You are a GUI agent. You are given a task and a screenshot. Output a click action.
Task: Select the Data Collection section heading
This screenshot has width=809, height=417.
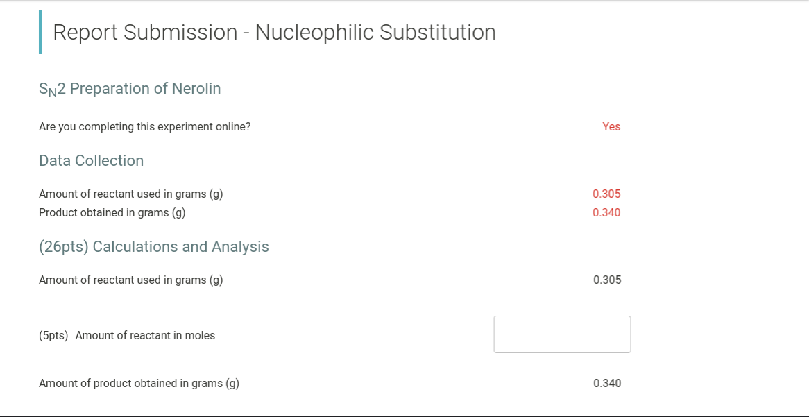(92, 160)
